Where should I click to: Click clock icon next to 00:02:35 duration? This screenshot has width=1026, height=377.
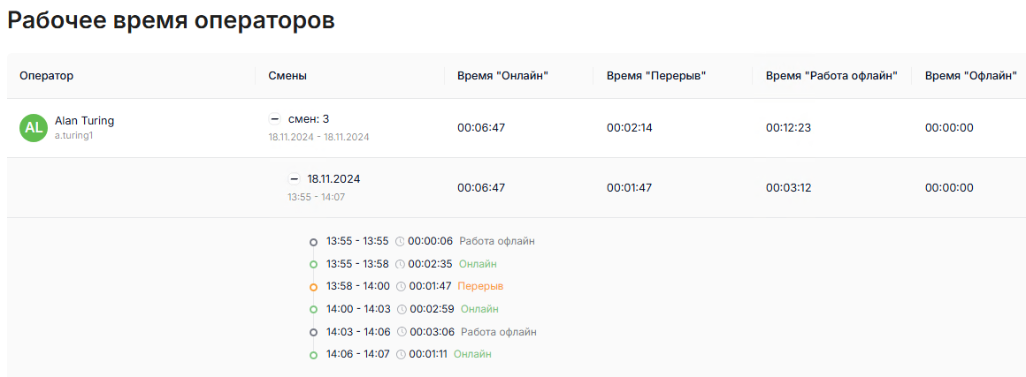(400, 264)
